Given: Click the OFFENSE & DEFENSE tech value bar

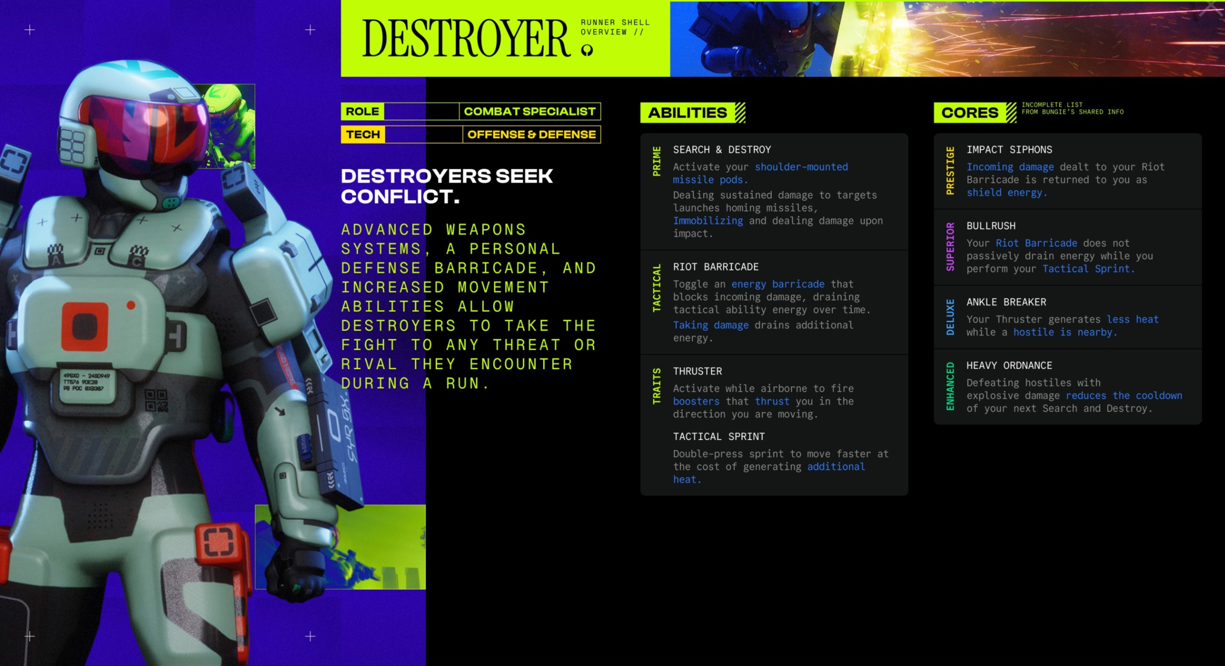Looking at the screenshot, I should tap(530, 134).
